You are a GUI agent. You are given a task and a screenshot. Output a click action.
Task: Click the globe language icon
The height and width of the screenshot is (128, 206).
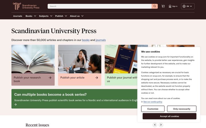click(184, 6)
